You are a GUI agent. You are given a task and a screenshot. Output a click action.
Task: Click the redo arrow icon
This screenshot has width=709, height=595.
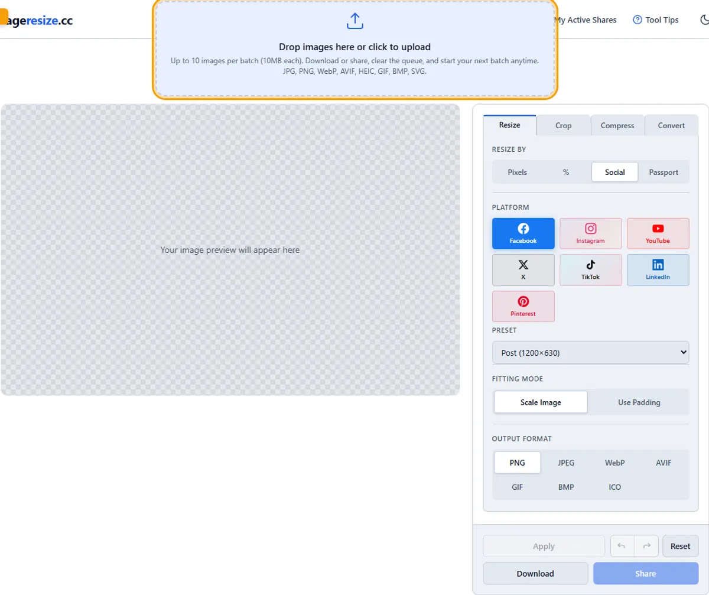click(x=646, y=546)
